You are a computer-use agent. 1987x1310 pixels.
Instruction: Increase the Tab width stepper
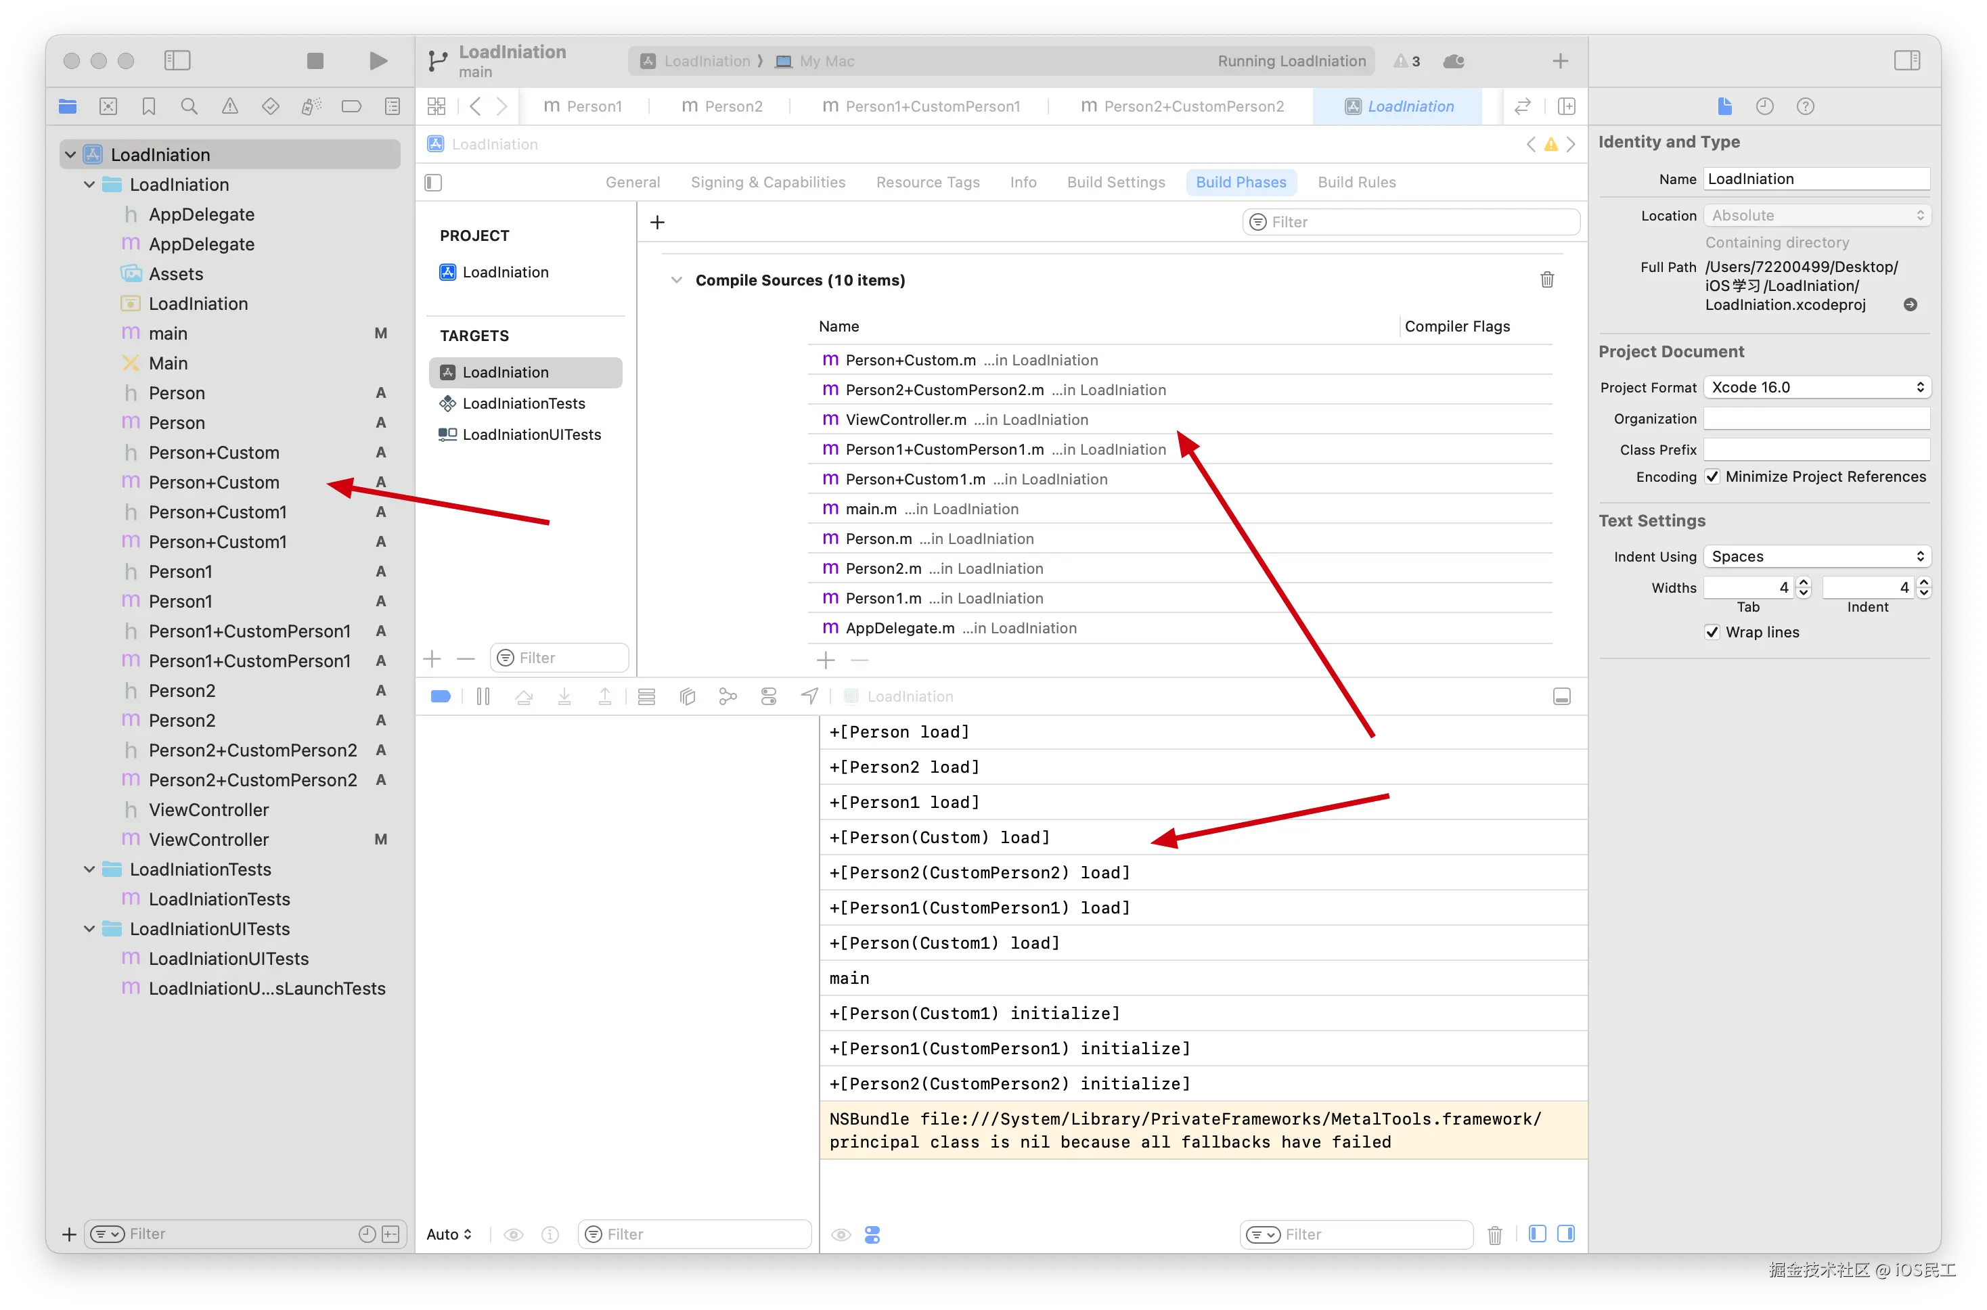click(1803, 583)
